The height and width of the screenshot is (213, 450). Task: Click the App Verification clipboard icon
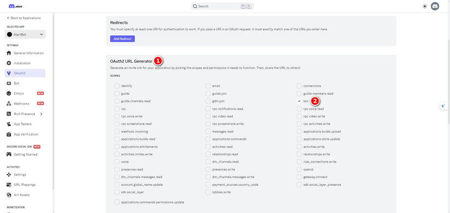[x=9, y=134]
